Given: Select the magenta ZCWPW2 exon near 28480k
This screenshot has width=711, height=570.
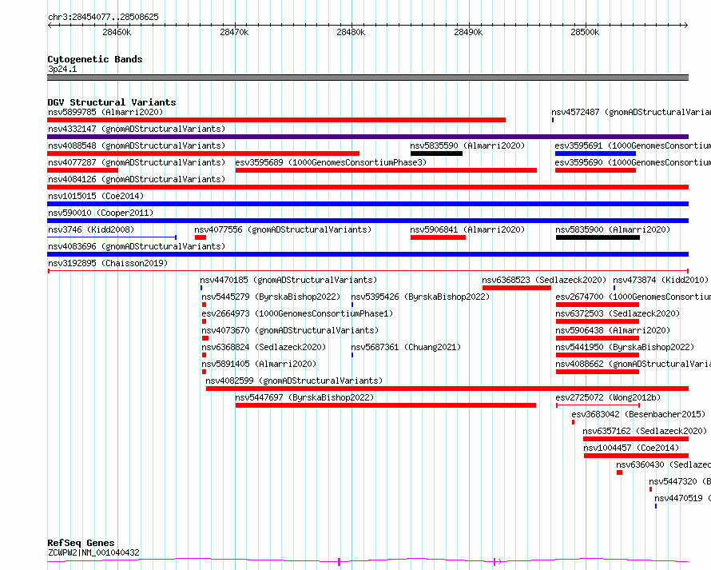Looking at the screenshot, I should 340,562.
